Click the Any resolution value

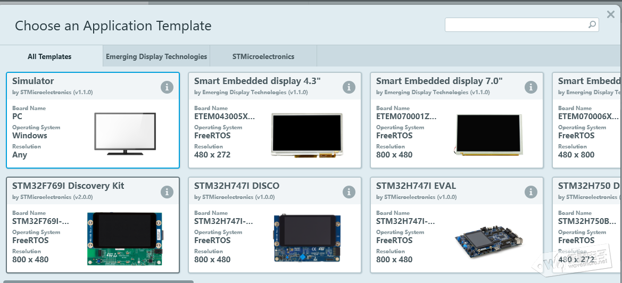click(x=20, y=155)
